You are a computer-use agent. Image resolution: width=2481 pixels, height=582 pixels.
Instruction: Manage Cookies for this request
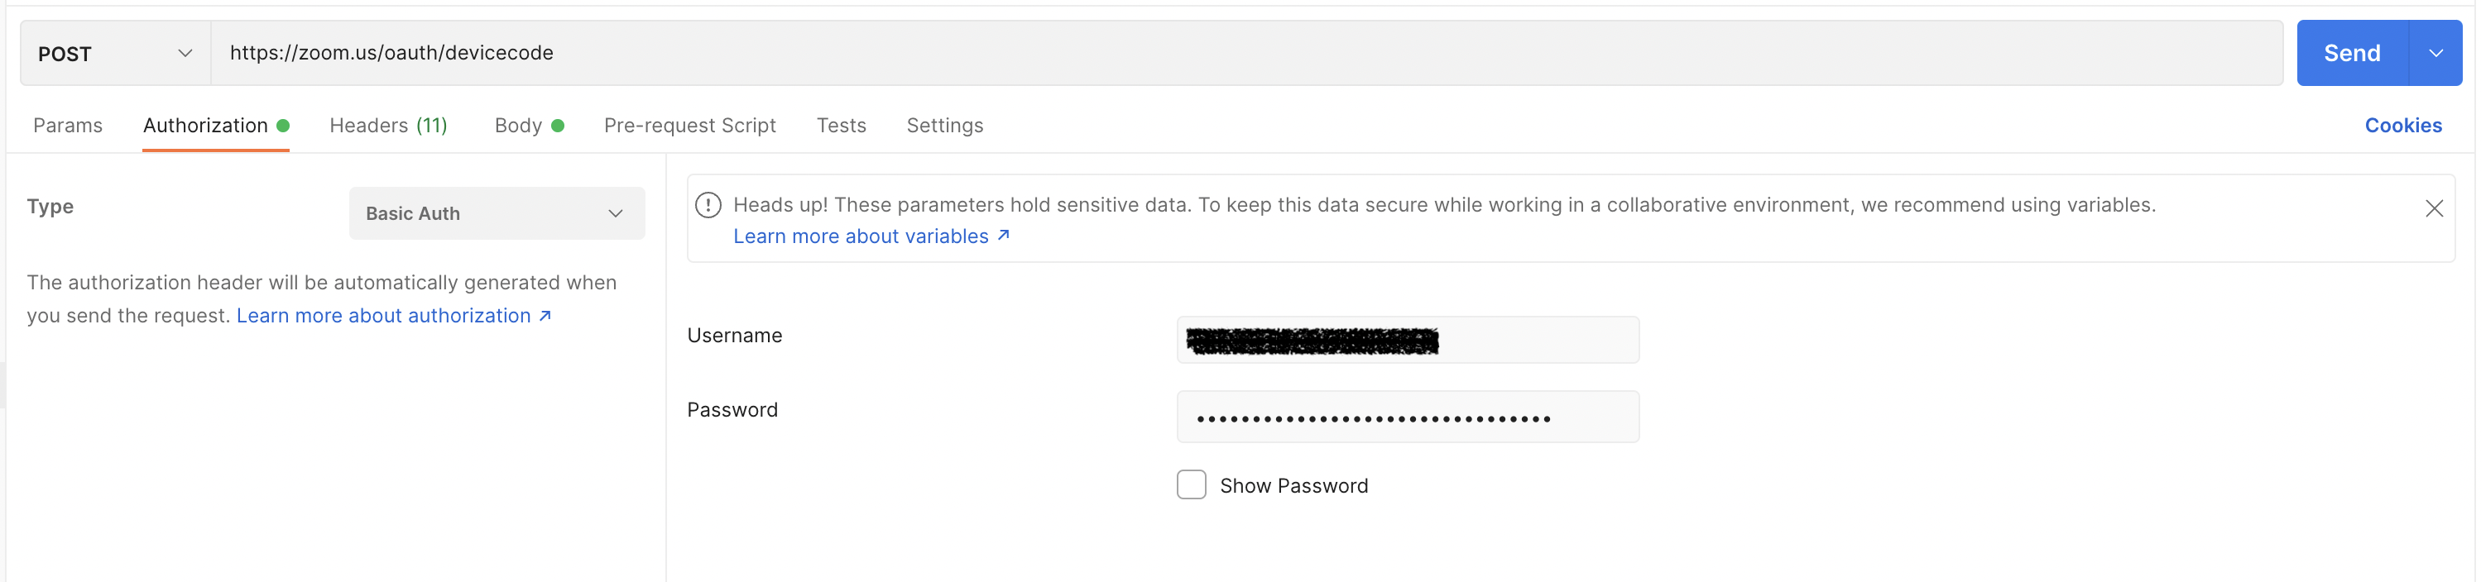pos(2403,125)
